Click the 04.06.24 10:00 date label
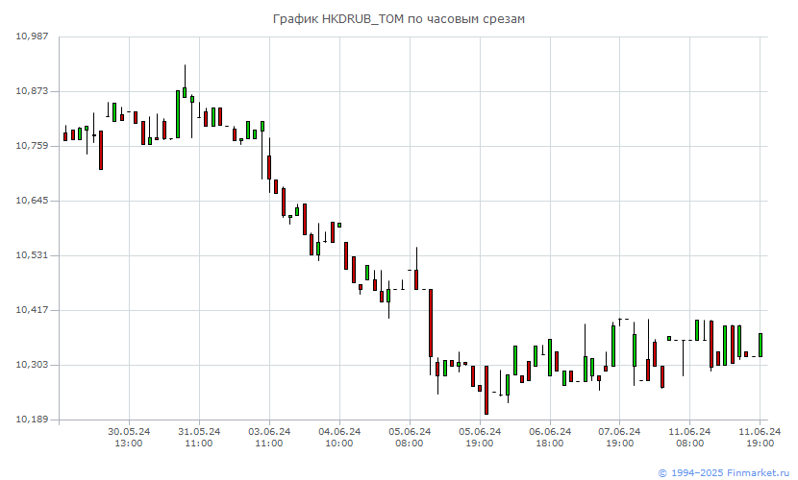 click(x=339, y=438)
